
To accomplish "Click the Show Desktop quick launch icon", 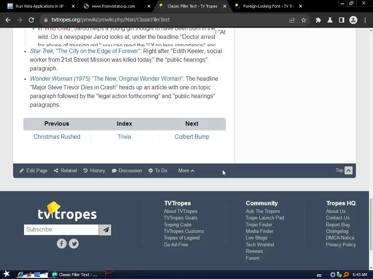I will click(37, 275).
